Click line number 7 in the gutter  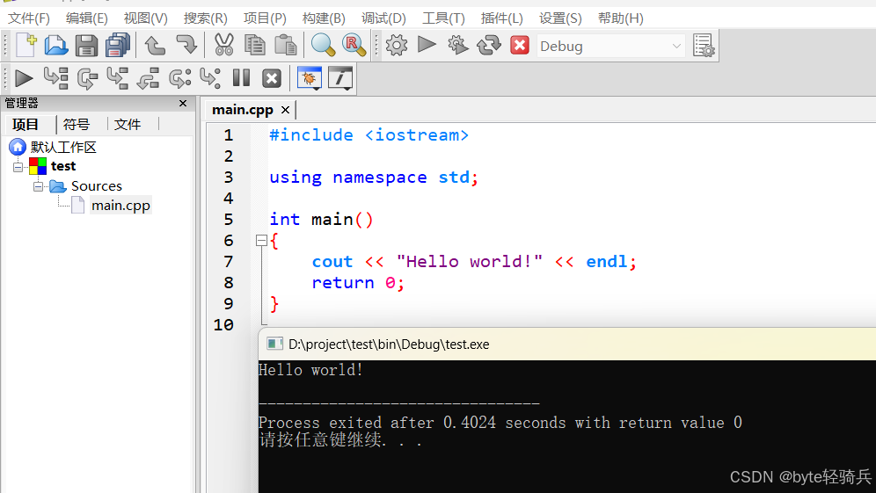click(x=228, y=261)
